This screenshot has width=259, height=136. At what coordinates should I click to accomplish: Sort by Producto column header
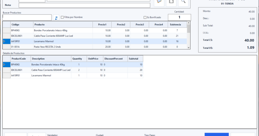click(63, 25)
